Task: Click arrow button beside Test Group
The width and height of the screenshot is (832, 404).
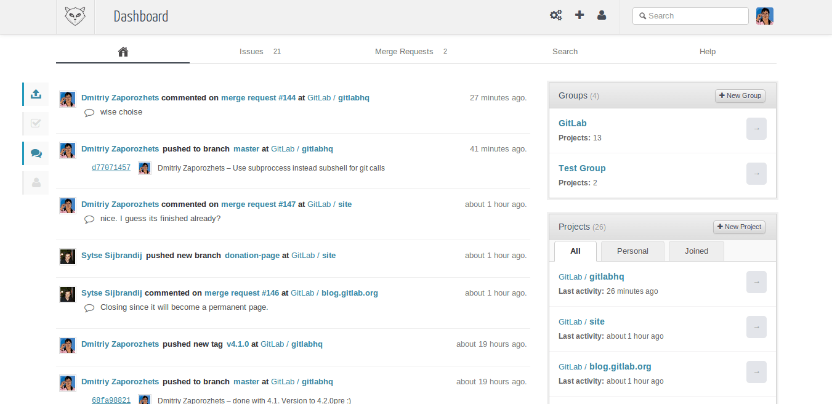Action: pos(756,174)
